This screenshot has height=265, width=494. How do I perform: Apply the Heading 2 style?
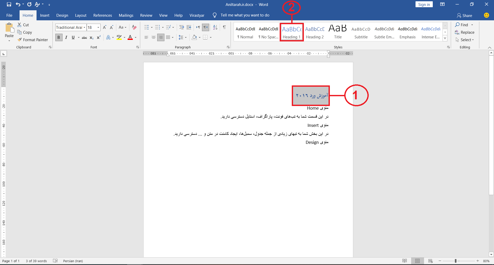point(315,32)
